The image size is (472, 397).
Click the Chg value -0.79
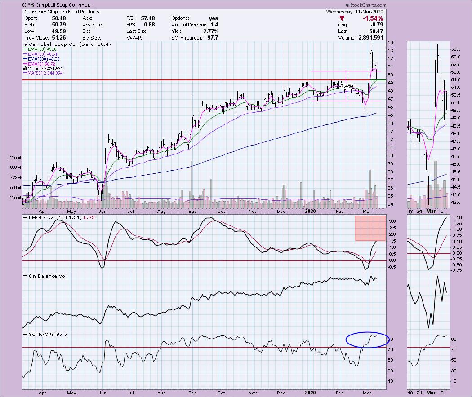pos(377,25)
